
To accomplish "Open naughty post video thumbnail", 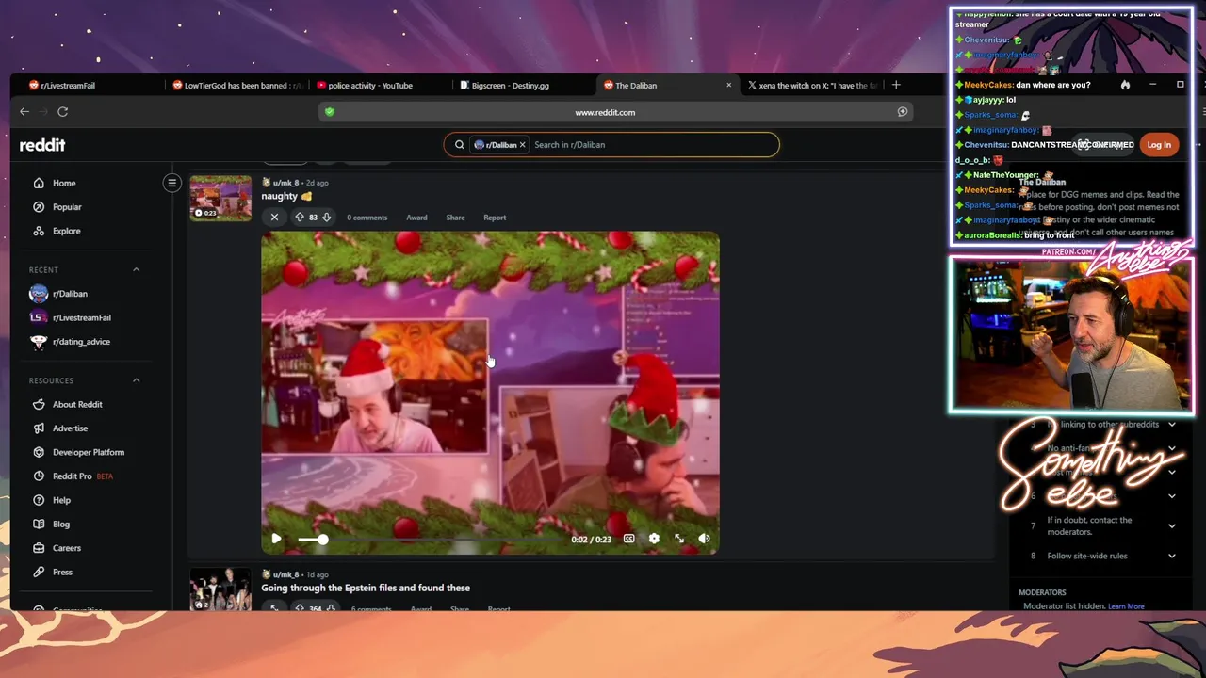I will click(x=220, y=198).
